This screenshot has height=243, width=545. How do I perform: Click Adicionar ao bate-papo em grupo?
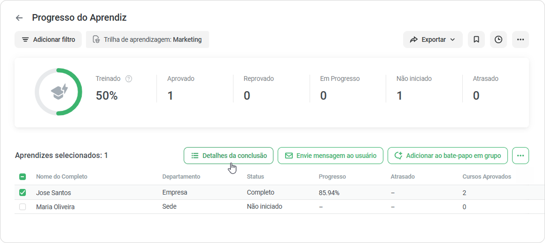click(x=448, y=156)
